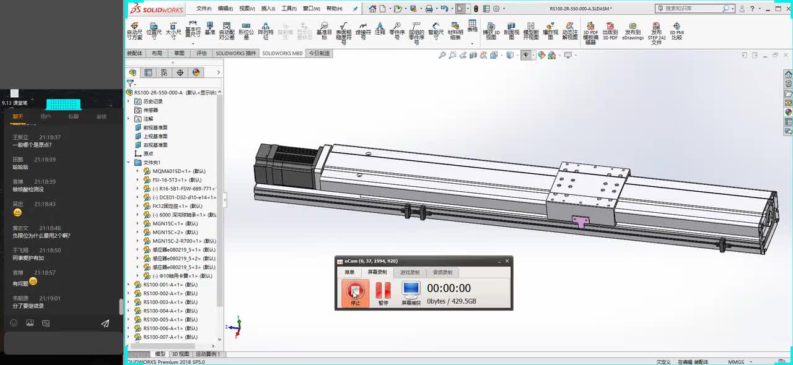Click 动态注解视图 (Dynamic Annotation Views)
Screen dimensions: 793x365
[x=570, y=31]
